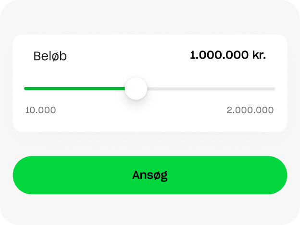
Task: Click blank space between 10.000 and 2.000.000 labels
Action: 141,110
